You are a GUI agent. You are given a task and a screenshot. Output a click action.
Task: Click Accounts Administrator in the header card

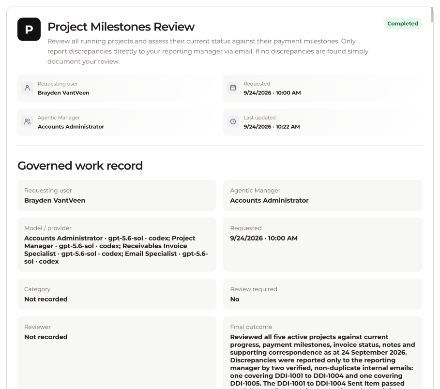tap(71, 127)
